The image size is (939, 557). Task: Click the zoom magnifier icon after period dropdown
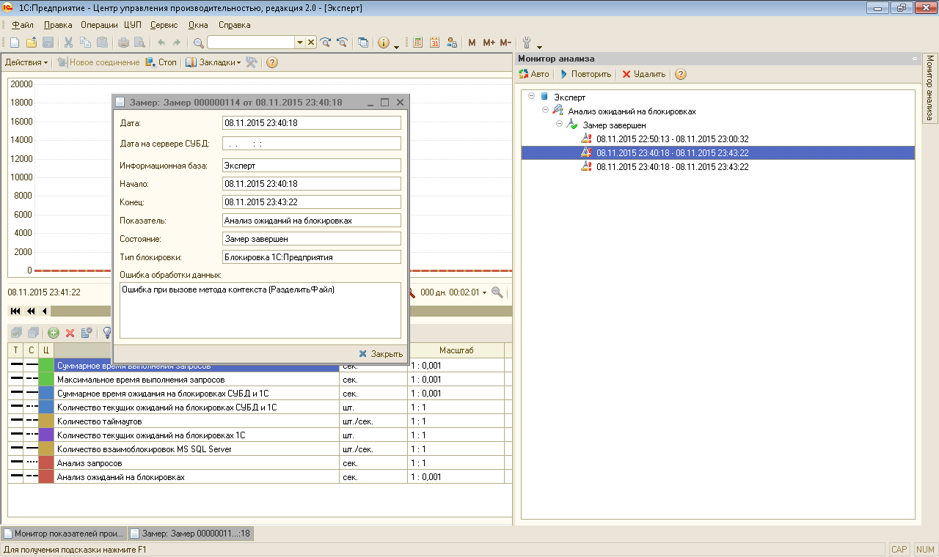pyautogui.click(x=497, y=292)
